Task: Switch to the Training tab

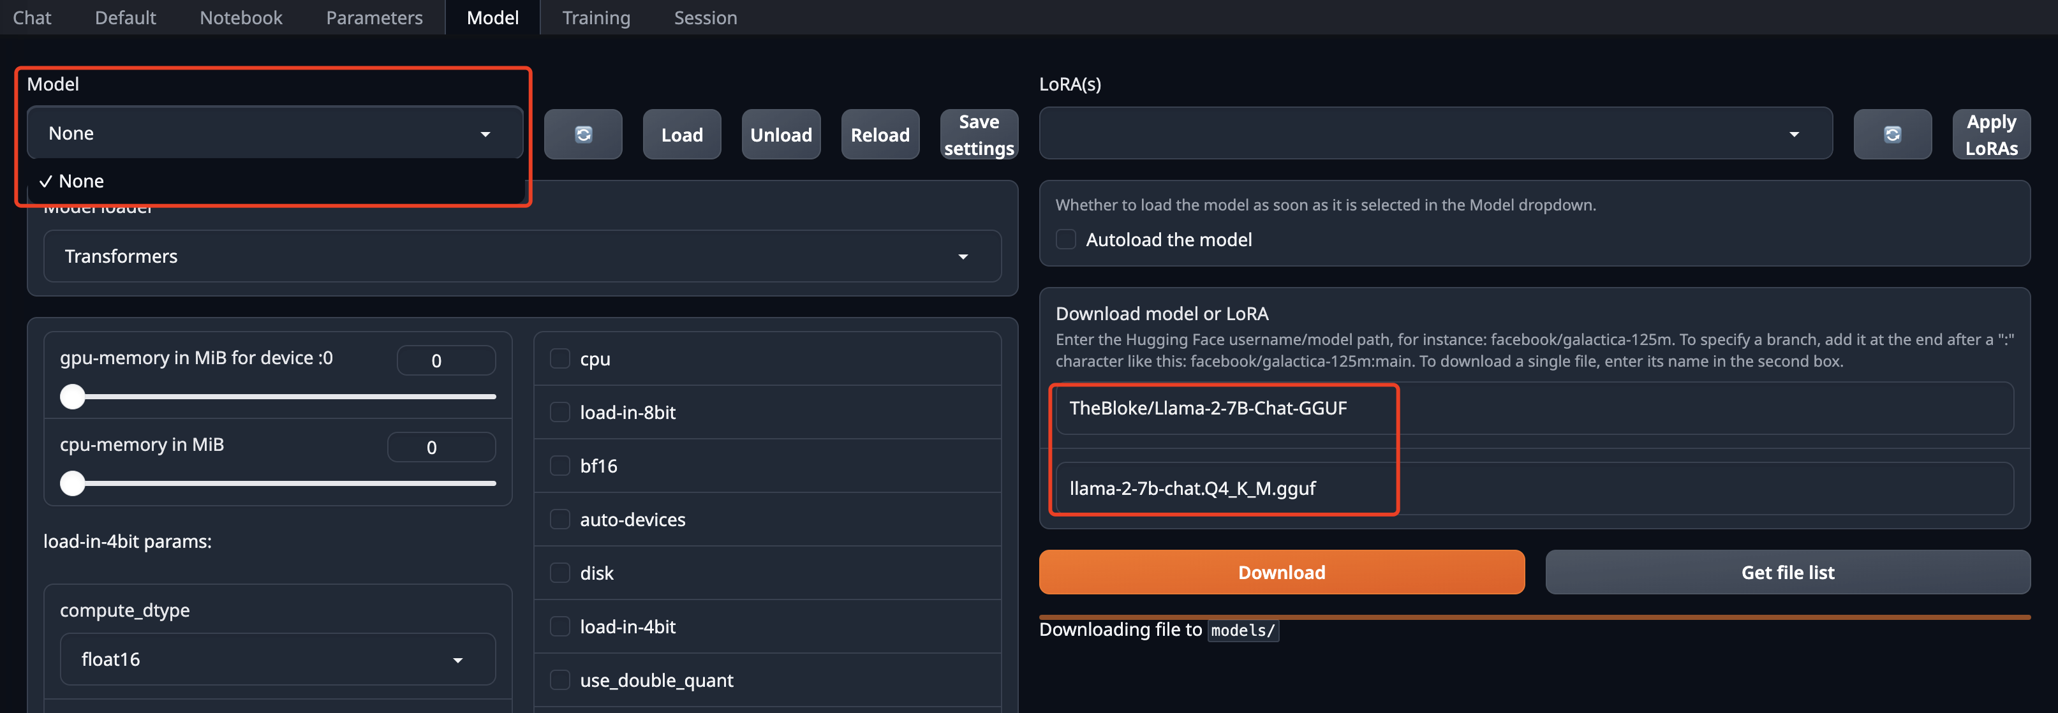Action: coord(596,18)
